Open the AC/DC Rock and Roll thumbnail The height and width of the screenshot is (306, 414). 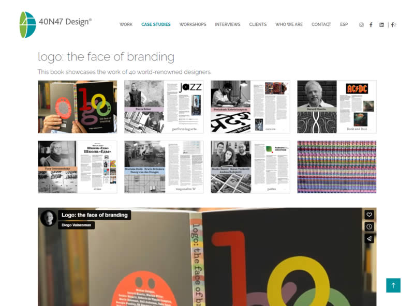coord(337,107)
